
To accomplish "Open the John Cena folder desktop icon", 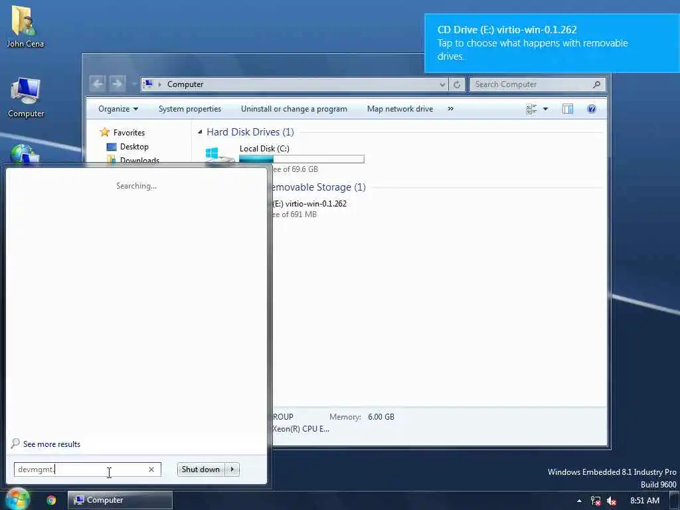I will 25,26.
